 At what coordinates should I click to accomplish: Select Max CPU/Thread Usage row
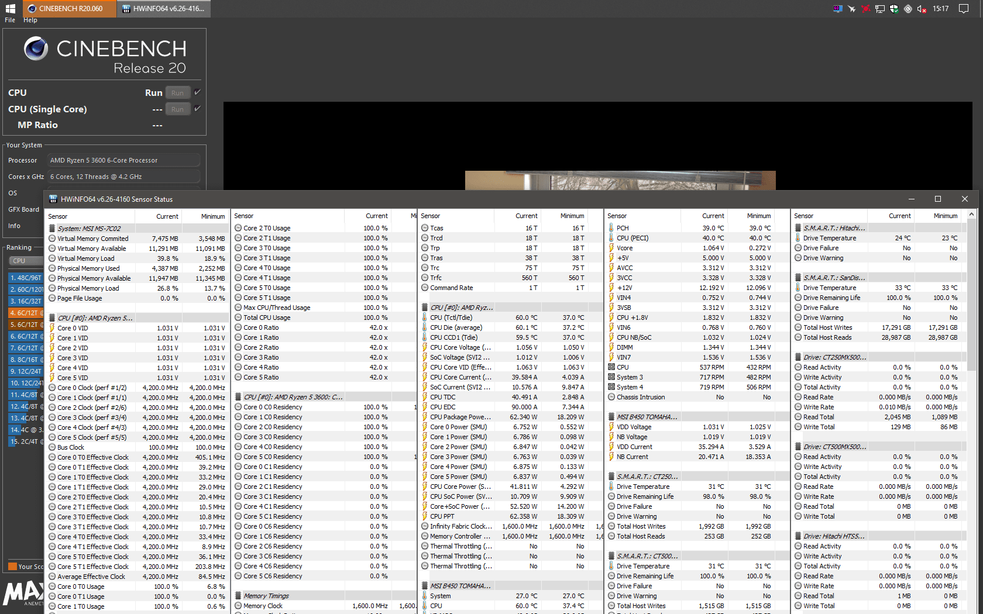tap(324, 308)
